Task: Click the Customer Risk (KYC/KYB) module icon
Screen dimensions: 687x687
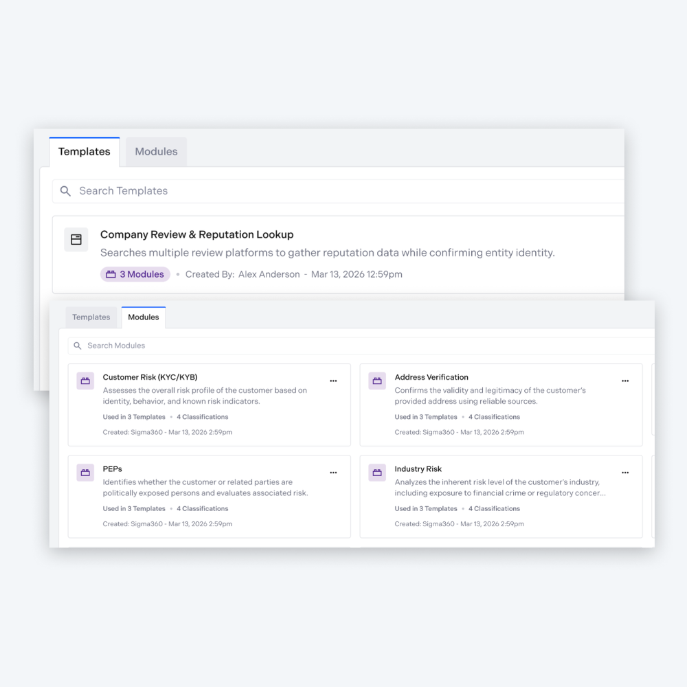Action: [x=85, y=381]
